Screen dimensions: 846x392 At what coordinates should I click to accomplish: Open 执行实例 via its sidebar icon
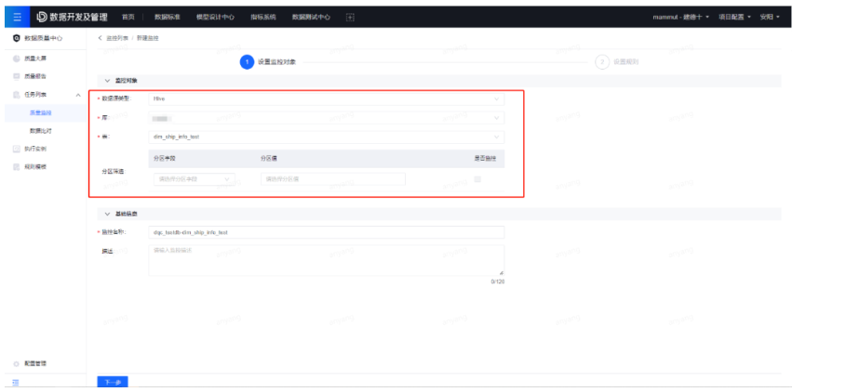pos(16,149)
